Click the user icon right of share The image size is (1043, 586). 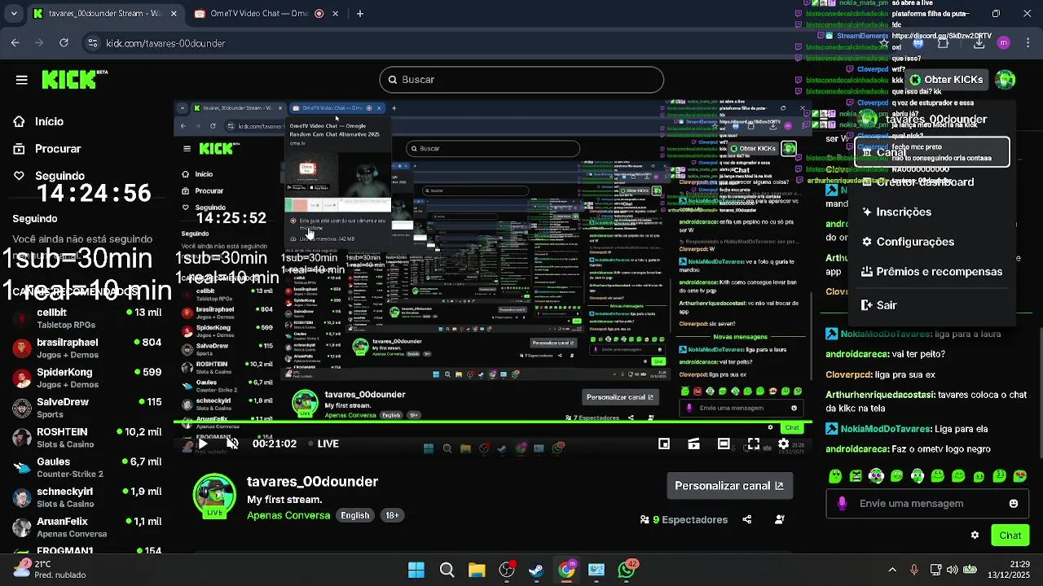pos(780,519)
